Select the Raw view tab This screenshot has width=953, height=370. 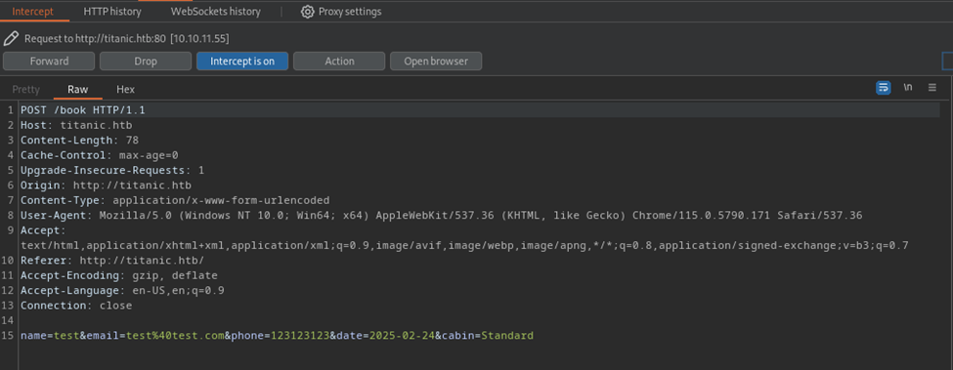[78, 89]
